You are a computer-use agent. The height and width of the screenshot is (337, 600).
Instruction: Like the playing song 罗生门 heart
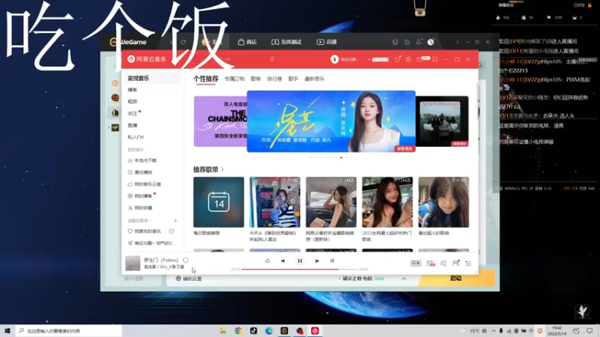185,260
